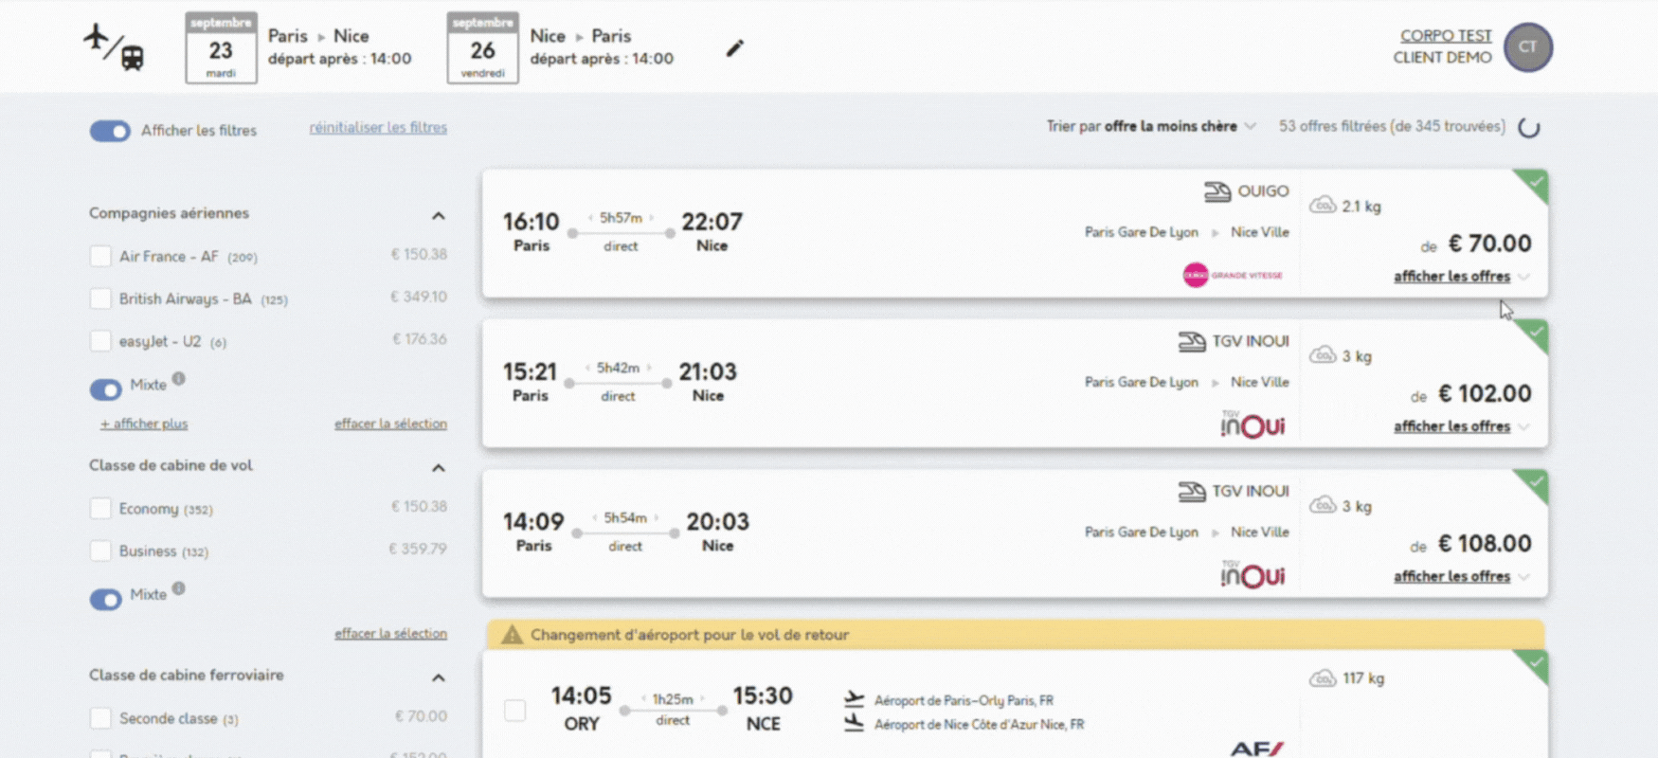This screenshot has width=1658, height=758.
Task: Disable the Afficher les filtres toggle
Action: click(110, 131)
